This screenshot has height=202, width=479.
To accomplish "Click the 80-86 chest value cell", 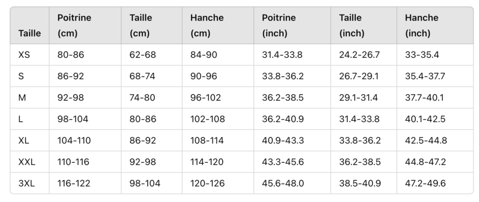I will (71, 55).
